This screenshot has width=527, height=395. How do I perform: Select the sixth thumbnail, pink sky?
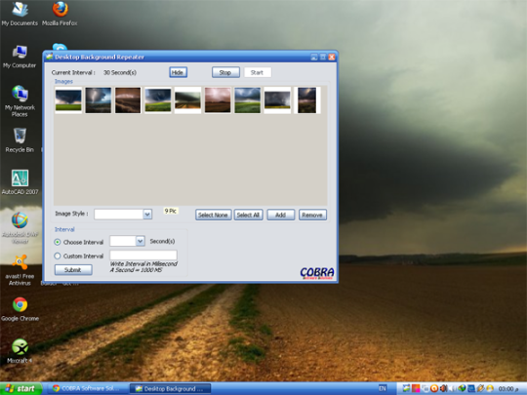pos(218,100)
